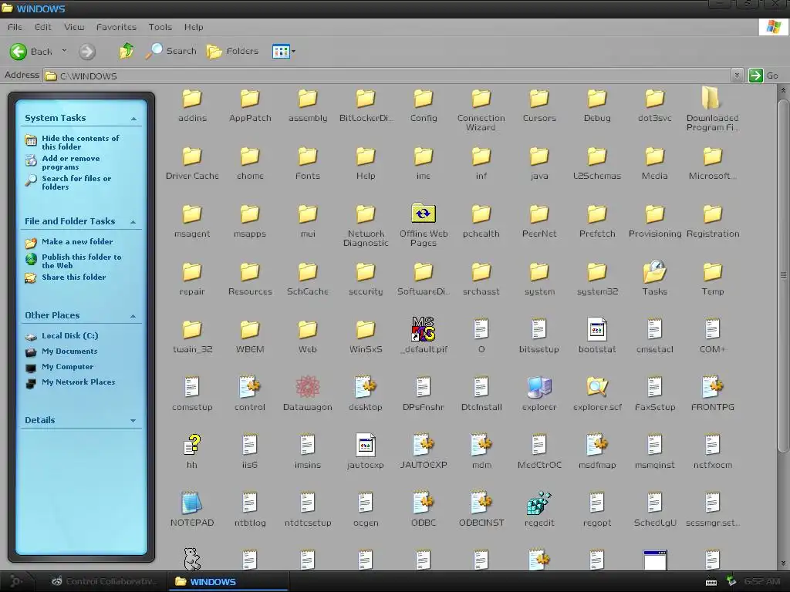The width and height of the screenshot is (790, 592).
Task: Switch to Control Collaborativ taskbar item
Action: point(104,581)
